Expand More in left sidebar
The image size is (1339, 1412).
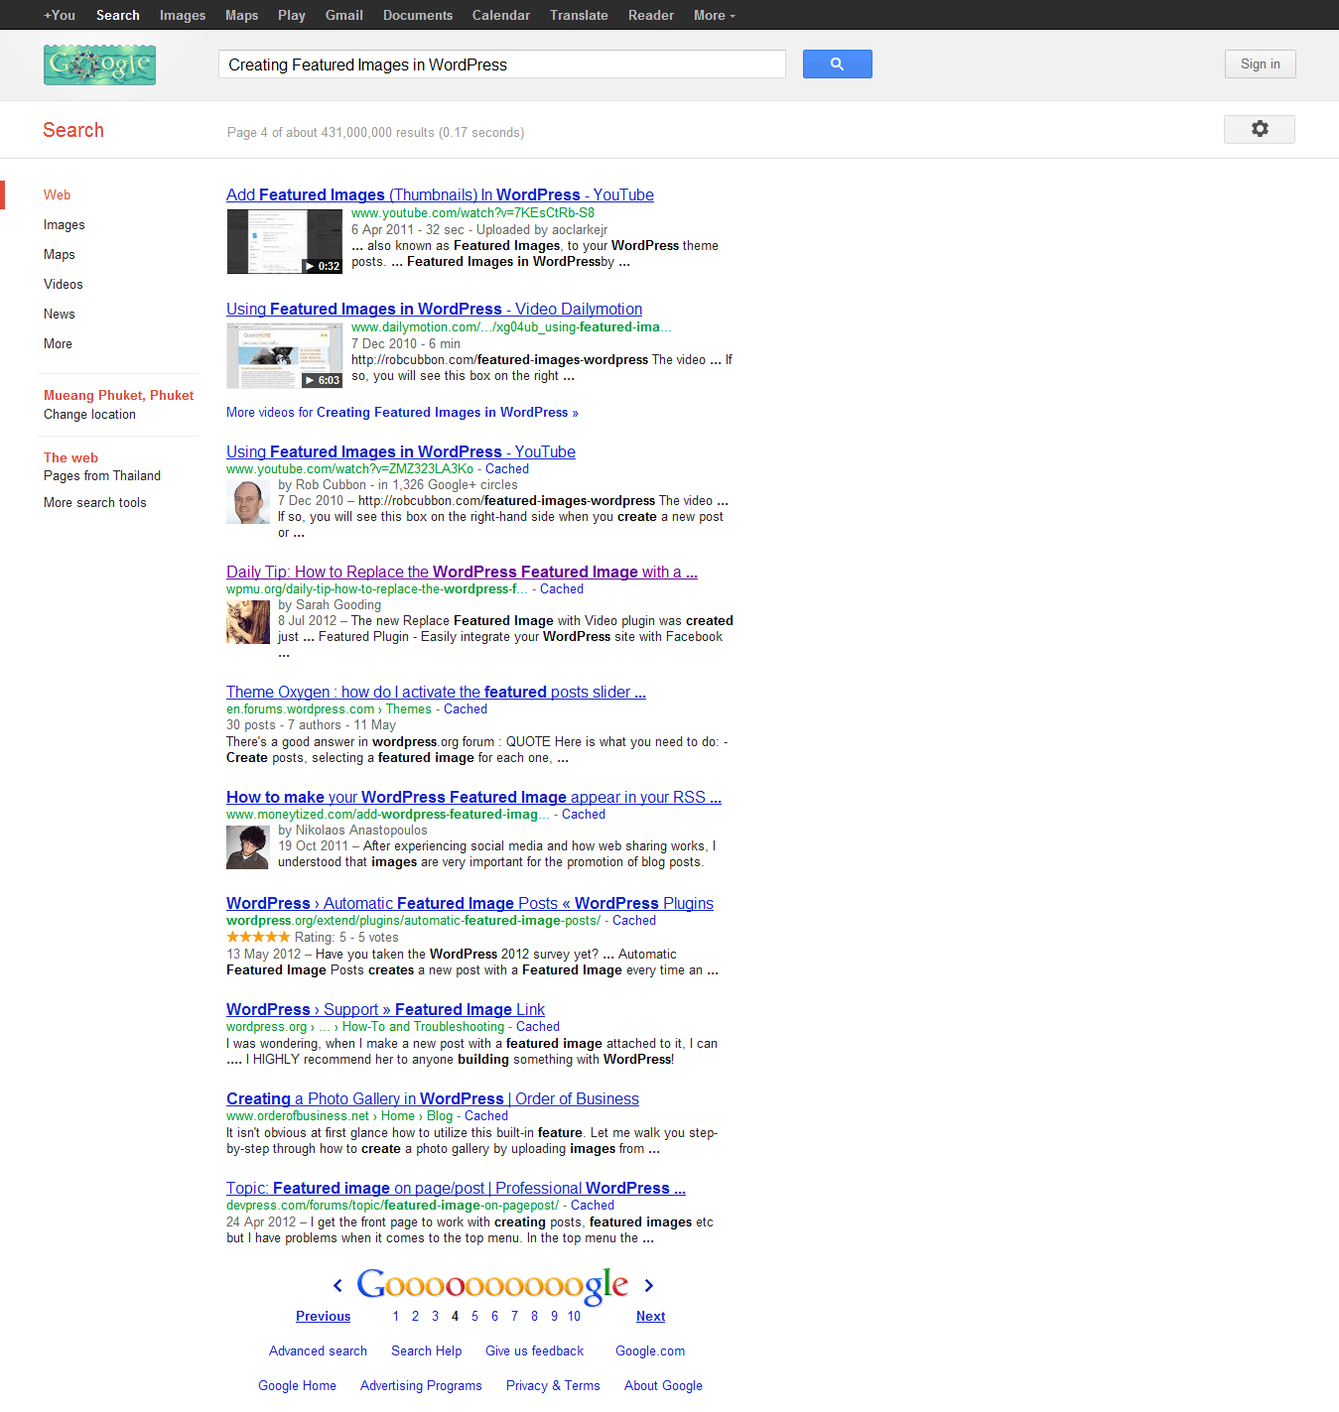point(58,343)
